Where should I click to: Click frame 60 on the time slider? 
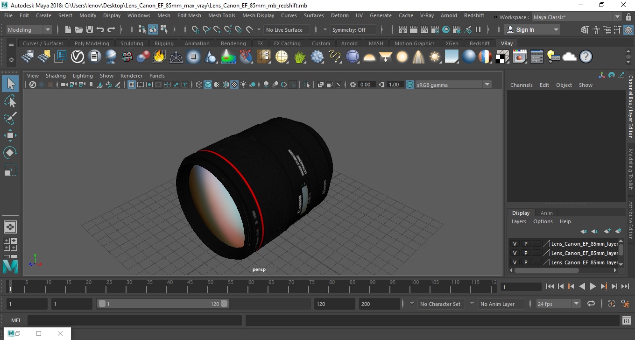point(249,286)
